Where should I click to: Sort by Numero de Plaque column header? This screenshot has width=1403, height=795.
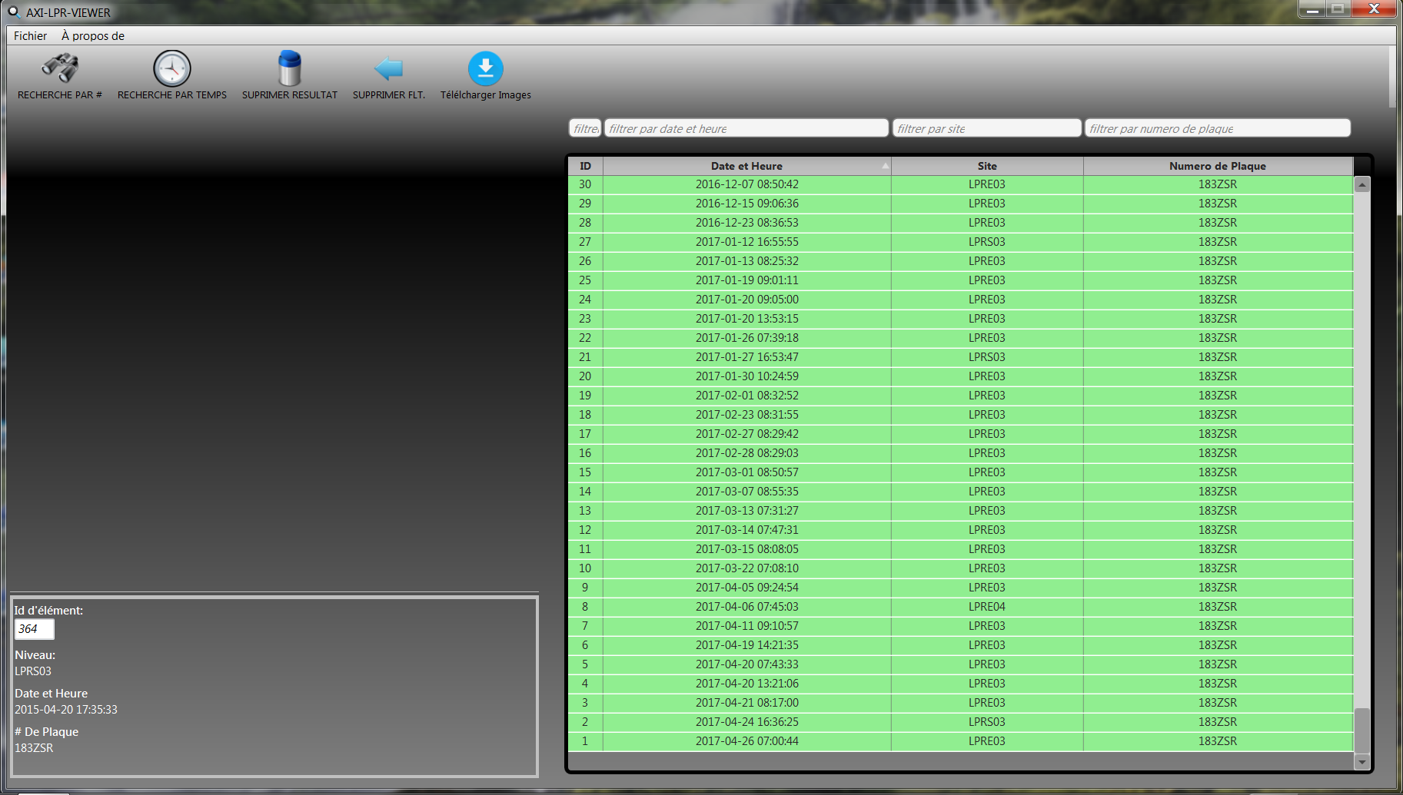1218,166
